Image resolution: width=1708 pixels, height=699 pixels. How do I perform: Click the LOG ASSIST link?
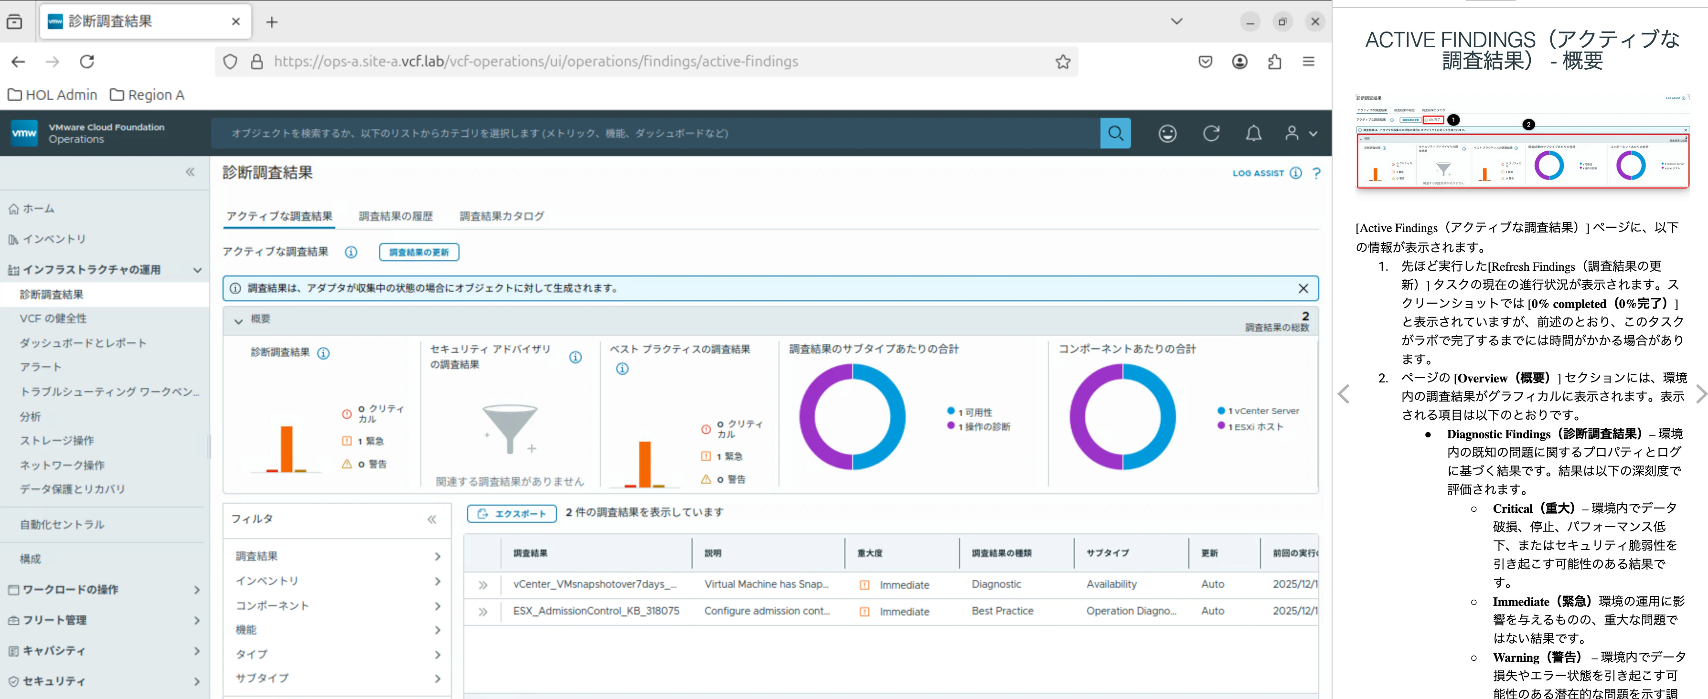coord(1258,173)
